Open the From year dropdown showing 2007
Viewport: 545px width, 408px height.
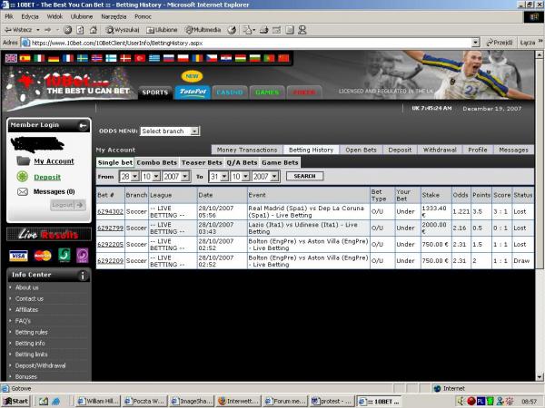(178, 176)
